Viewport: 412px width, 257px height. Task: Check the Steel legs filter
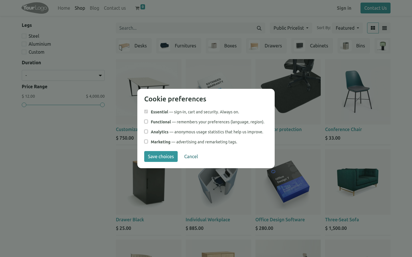coord(24,36)
